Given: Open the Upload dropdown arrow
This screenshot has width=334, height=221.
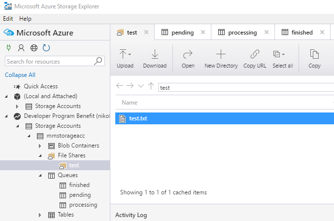Looking at the screenshot, I should [130, 54].
